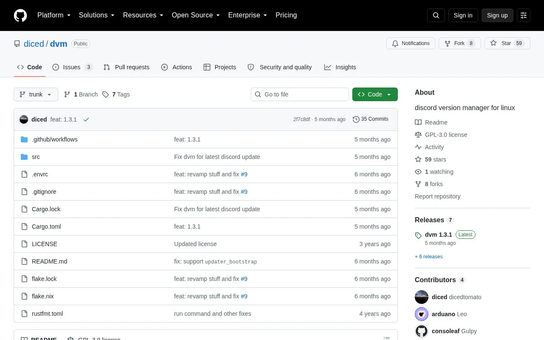Open the Security and quality tab
The image size is (544, 340).
280,67
